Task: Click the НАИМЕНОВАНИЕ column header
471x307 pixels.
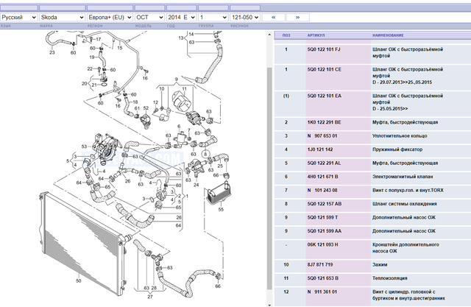Action: (x=388, y=35)
